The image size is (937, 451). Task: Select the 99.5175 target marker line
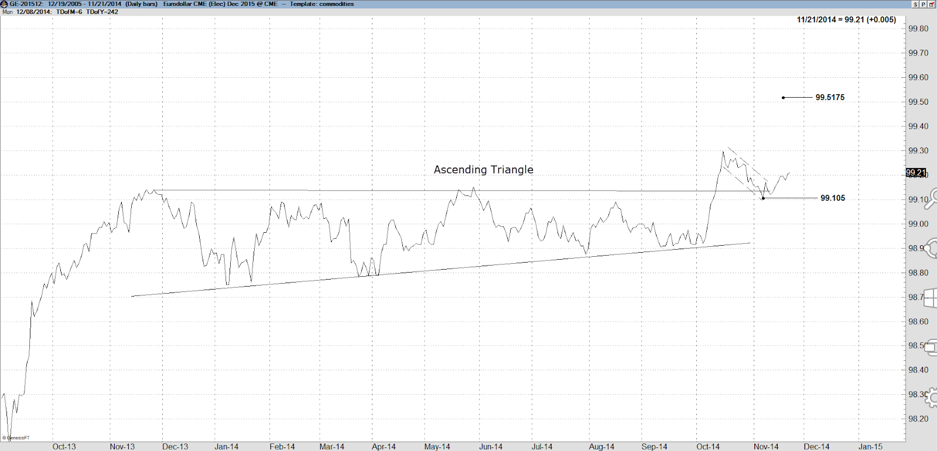coord(798,98)
